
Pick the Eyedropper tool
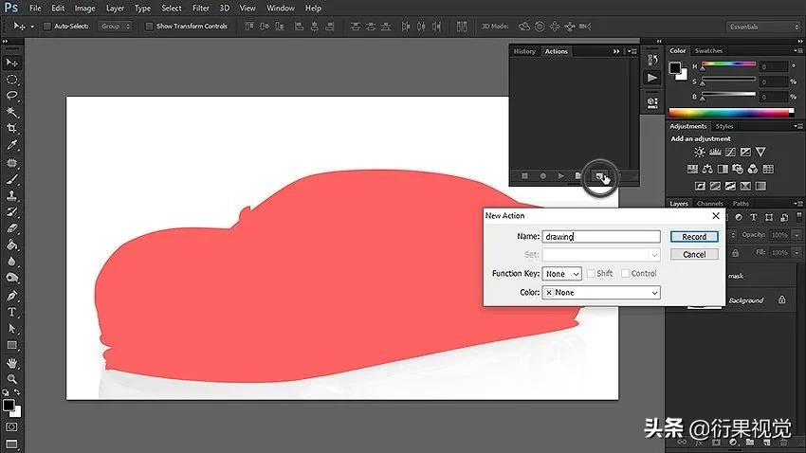[x=12, y=145]
